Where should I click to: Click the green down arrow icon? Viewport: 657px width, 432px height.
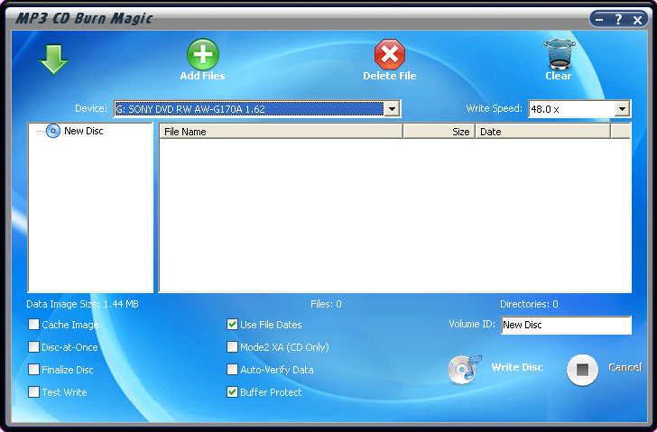[53, 60]
